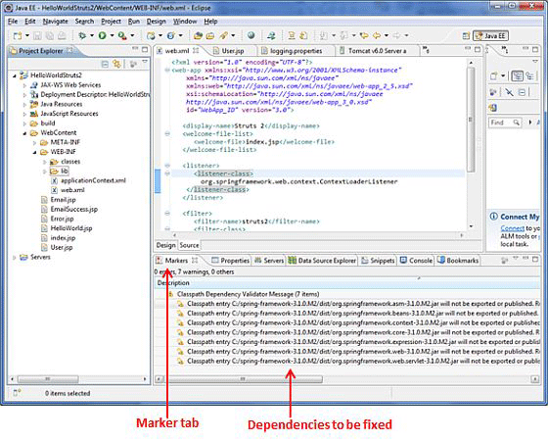Open dropdown next to External Tools icon
Viewport: 548px width, 442px height.
pos(132,35)
